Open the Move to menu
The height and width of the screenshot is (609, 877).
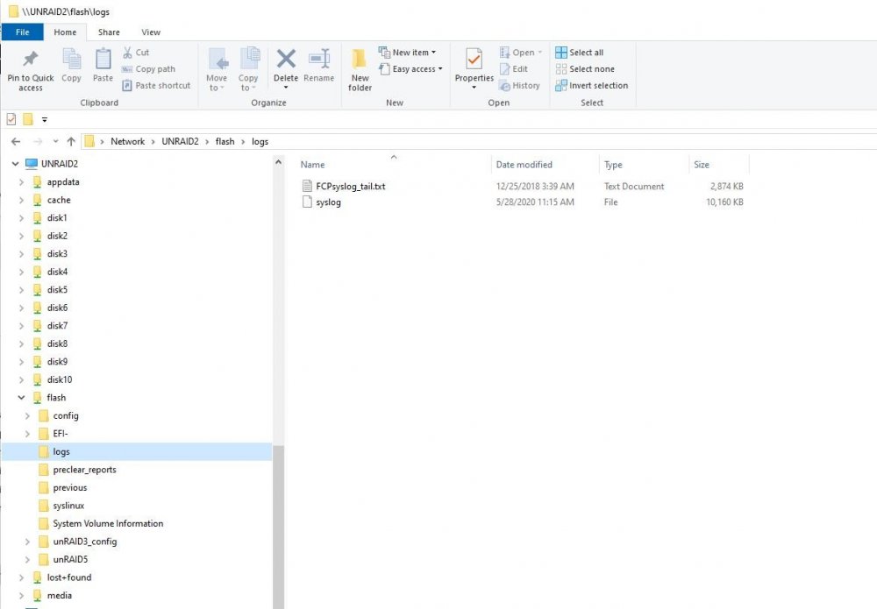(217, 70)
